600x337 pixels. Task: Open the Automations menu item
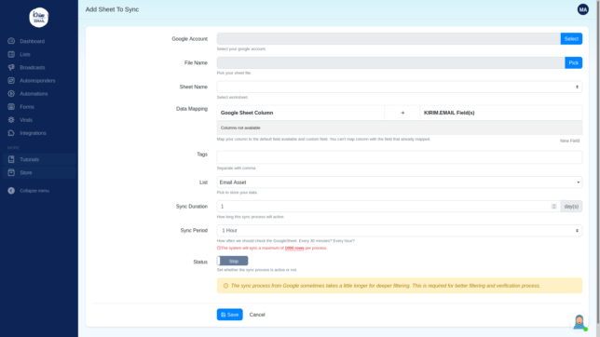[34, 94]
